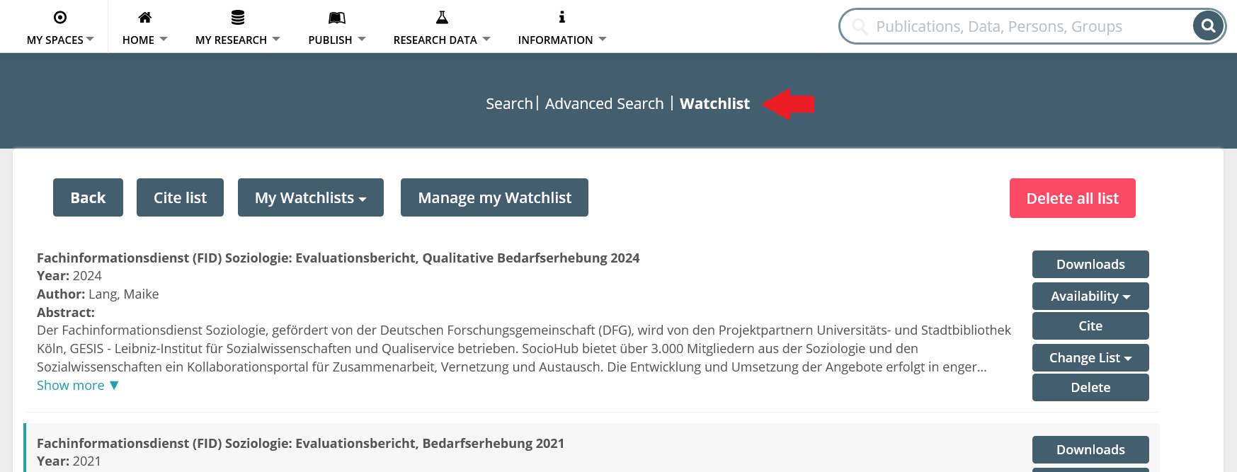Click the Research Data flask icon
Viewport: 1237px width, 472px height.
point(442,18)
